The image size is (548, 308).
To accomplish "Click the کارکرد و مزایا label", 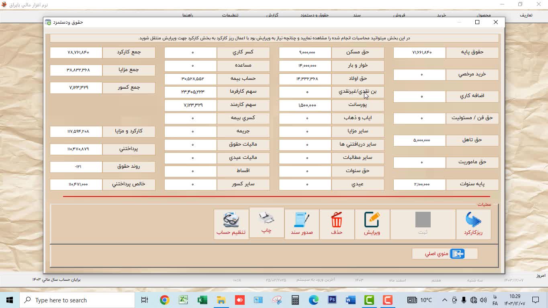I will pyautogui.click(x=129, y=131).
